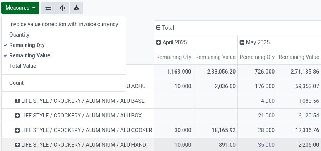The height and width of the screenshot is (151, 321).
Task: Open the Measures dropdown button
Action: coord(20,8)
